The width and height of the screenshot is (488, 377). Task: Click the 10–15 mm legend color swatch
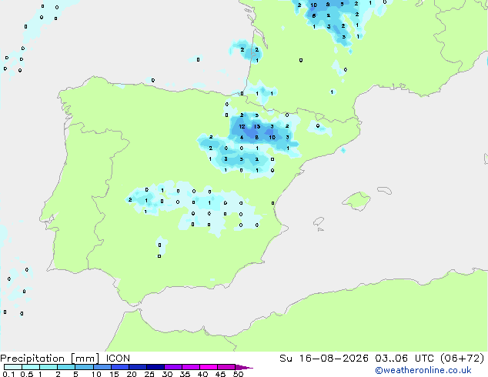(102, 367)
